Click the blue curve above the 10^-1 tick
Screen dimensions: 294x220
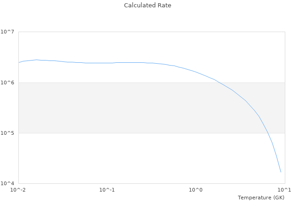[x=107, y=63]
